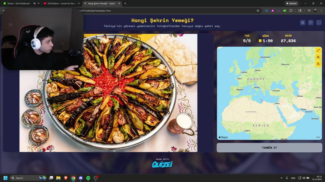Click Moscow on the map
The height and width of the screenshot is (182, 325).
click(285, 64)
